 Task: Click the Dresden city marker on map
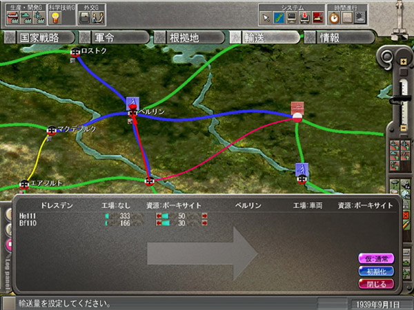[150, 181]
